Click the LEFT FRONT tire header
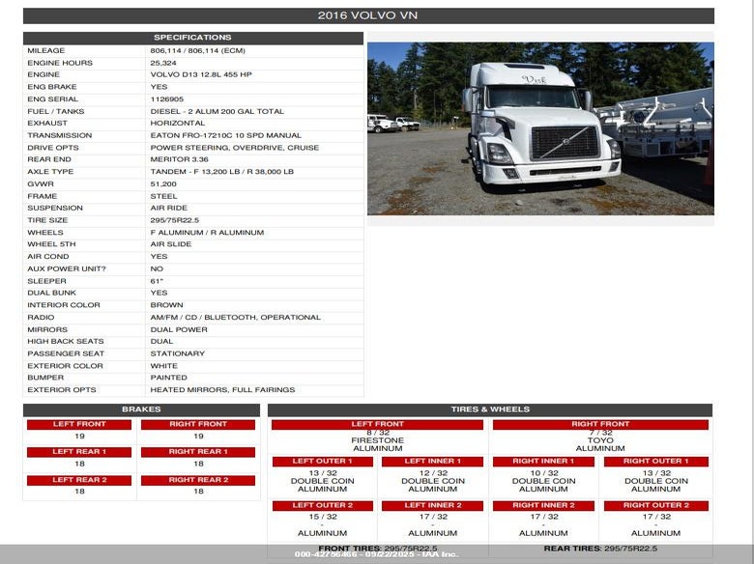This screenshot has height=564, width=754. 377,424
